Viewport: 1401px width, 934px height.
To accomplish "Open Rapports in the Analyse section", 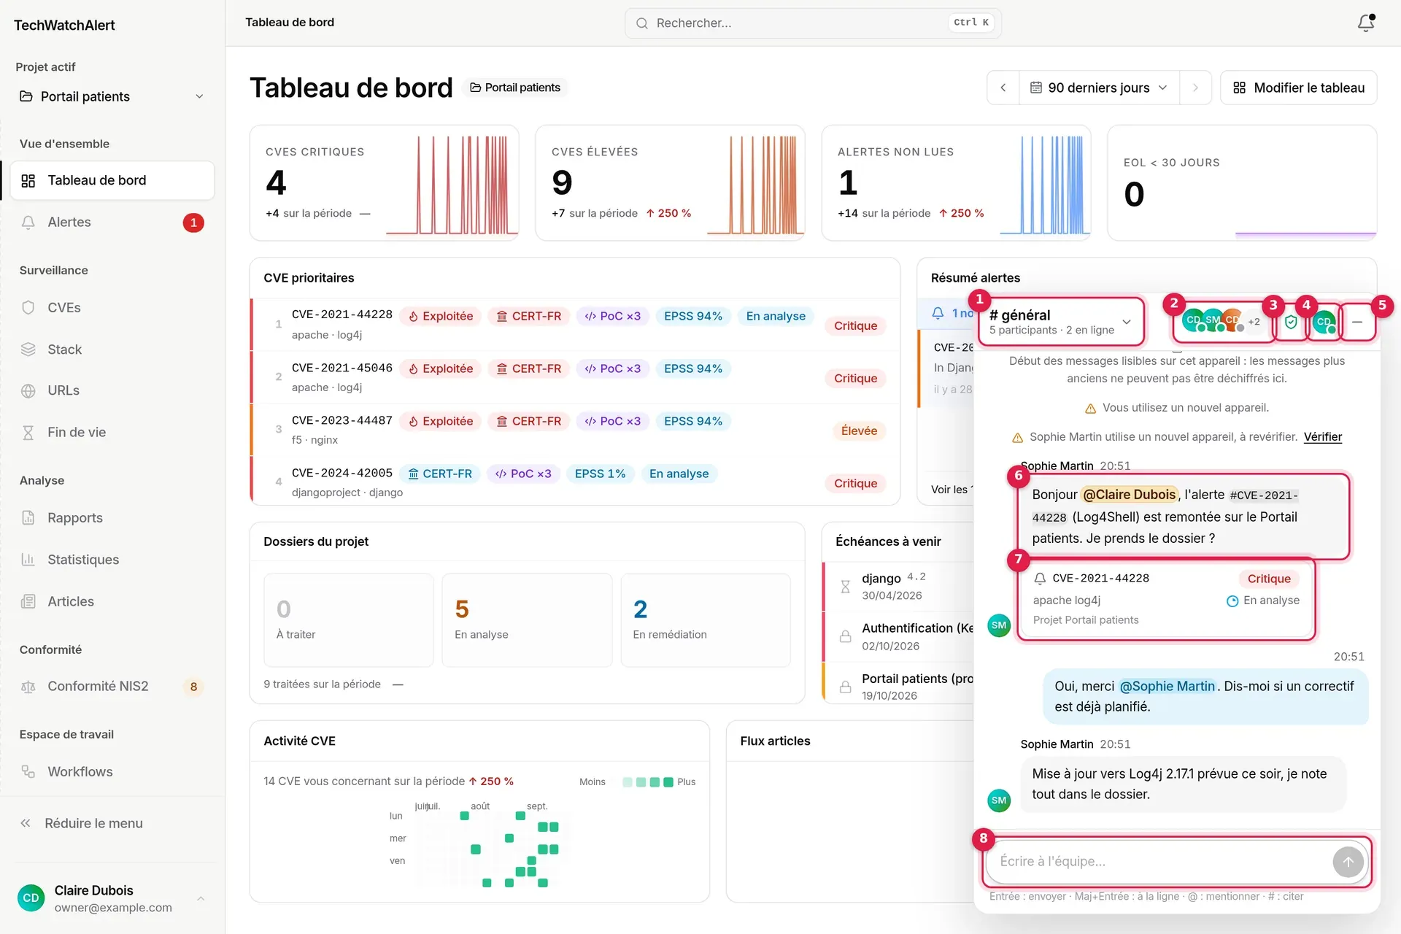I will [x=112, y=518].
